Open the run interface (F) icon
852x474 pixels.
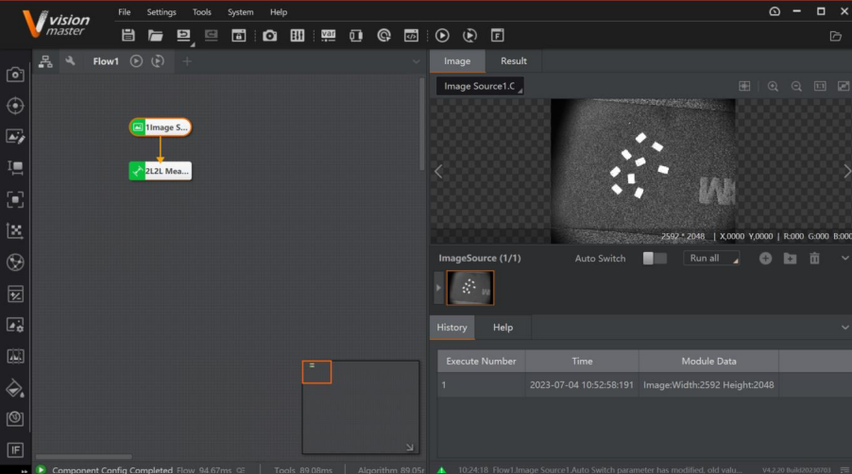click(x=497, y=35)
